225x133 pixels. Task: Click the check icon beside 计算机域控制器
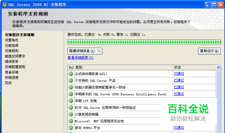(71, 114)
